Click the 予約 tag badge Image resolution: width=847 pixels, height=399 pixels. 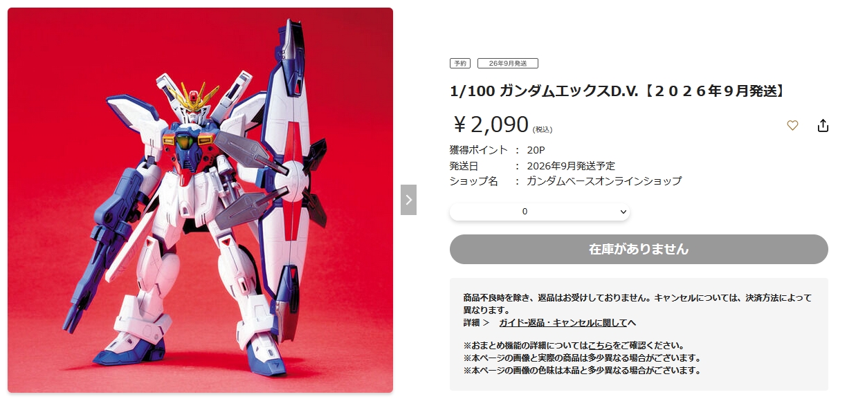[x=460, y=63]
